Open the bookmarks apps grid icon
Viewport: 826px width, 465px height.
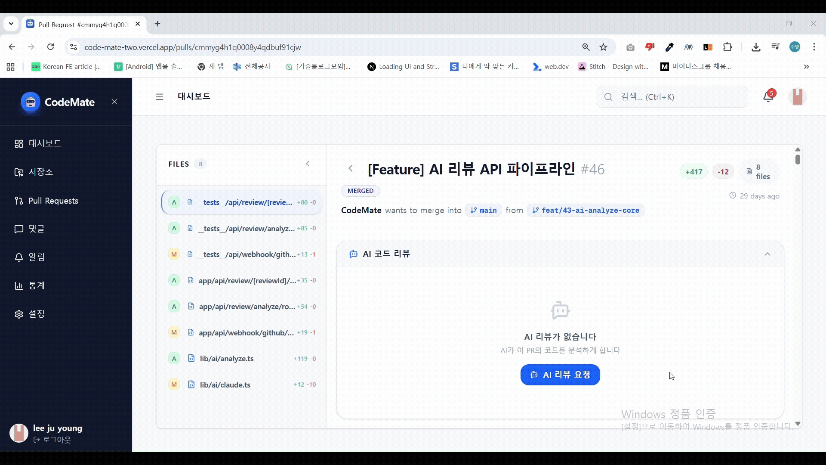tap(11, 66)
